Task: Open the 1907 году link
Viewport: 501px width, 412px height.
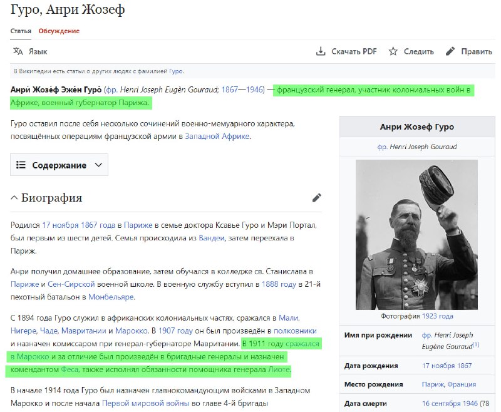Action: (175, 331)
